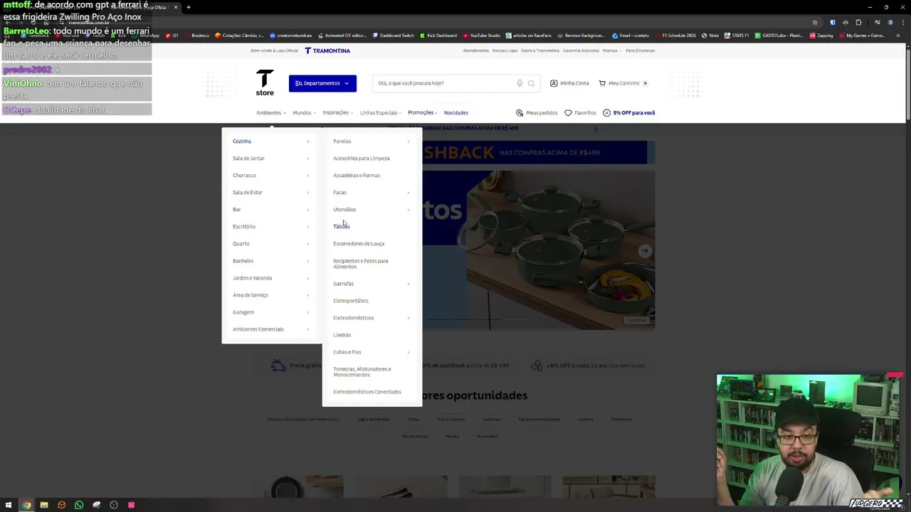911x512 pixels.
Task: Open File Explorer from the taskbar
Action: click(x=43, y=505)
